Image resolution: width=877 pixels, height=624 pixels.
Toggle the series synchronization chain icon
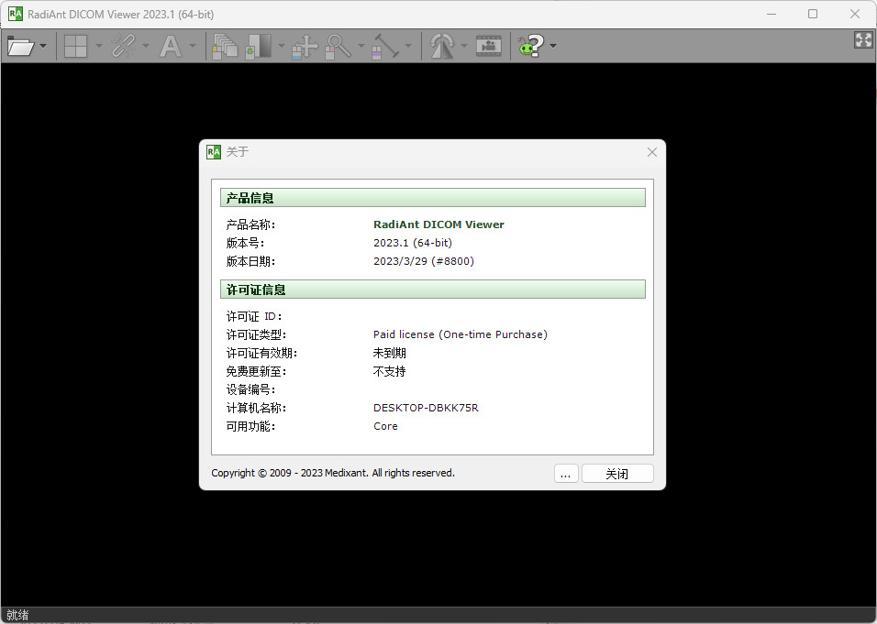pyautogui.click(x=124, y=46)
